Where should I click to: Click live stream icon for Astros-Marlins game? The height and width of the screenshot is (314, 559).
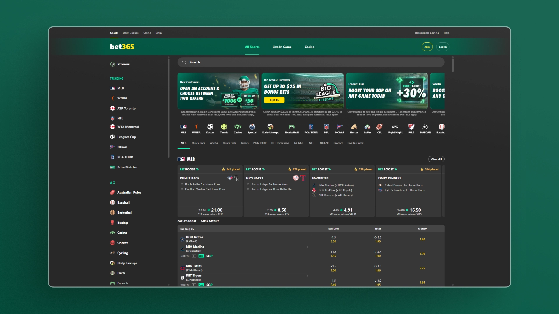[194, 256]
